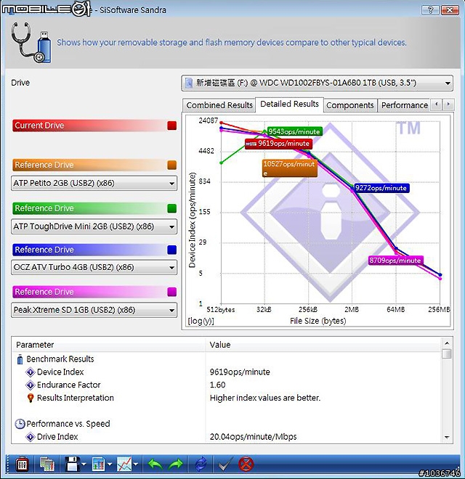Click the copy results icon in toolbar
This screenshot has height=479, width=465.
tap(46, 464)
